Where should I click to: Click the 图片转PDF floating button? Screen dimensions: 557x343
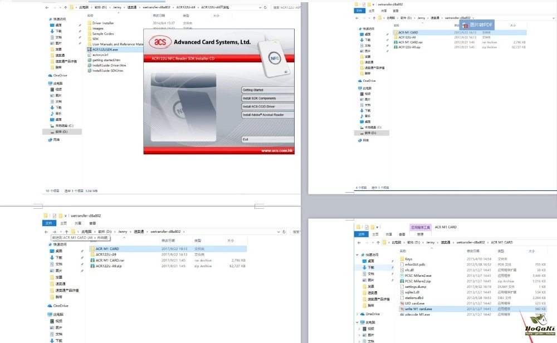(477, 25)
